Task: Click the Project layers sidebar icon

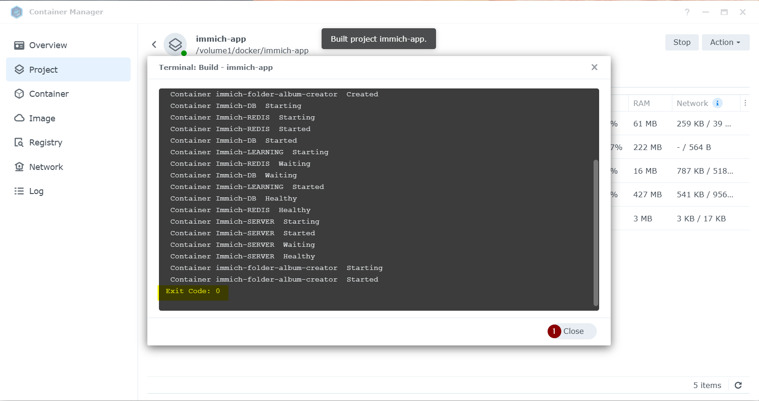Action: click(19, 69)
